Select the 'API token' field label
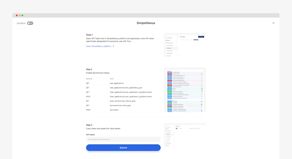 (91, 135)
